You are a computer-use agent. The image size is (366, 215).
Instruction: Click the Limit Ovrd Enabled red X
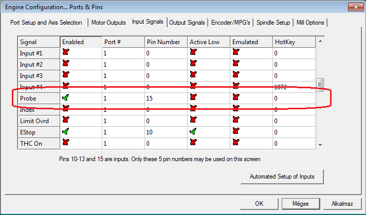click(65, 121)
